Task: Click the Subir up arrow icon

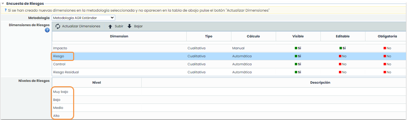Action: pos(110,26)
